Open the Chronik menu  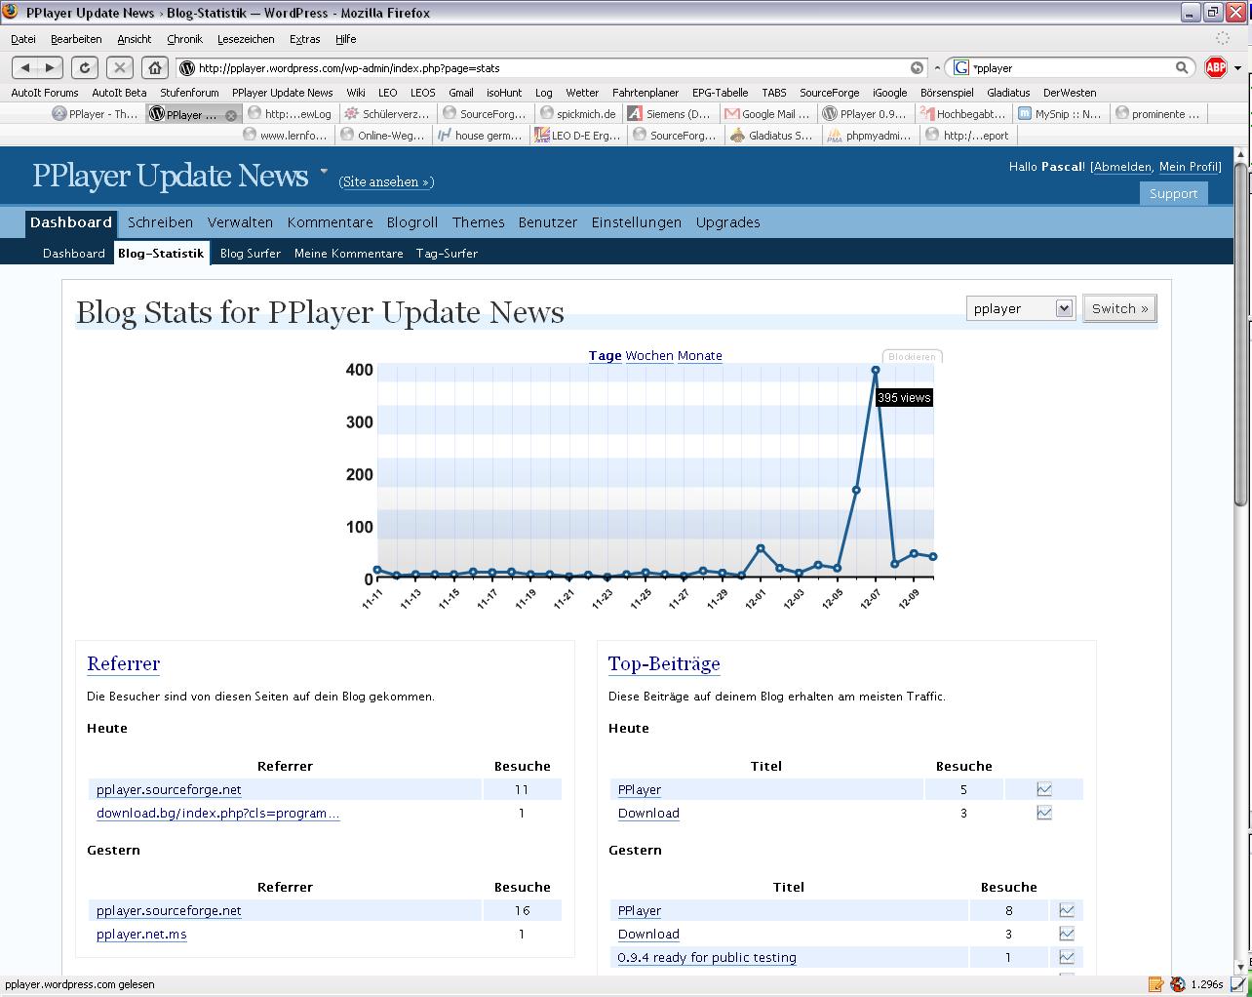coord(184,39)
